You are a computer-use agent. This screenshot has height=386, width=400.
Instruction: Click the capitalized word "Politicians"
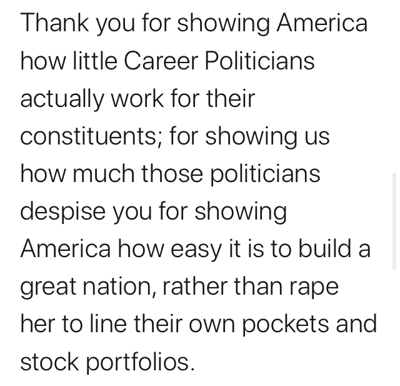[260, 61]
